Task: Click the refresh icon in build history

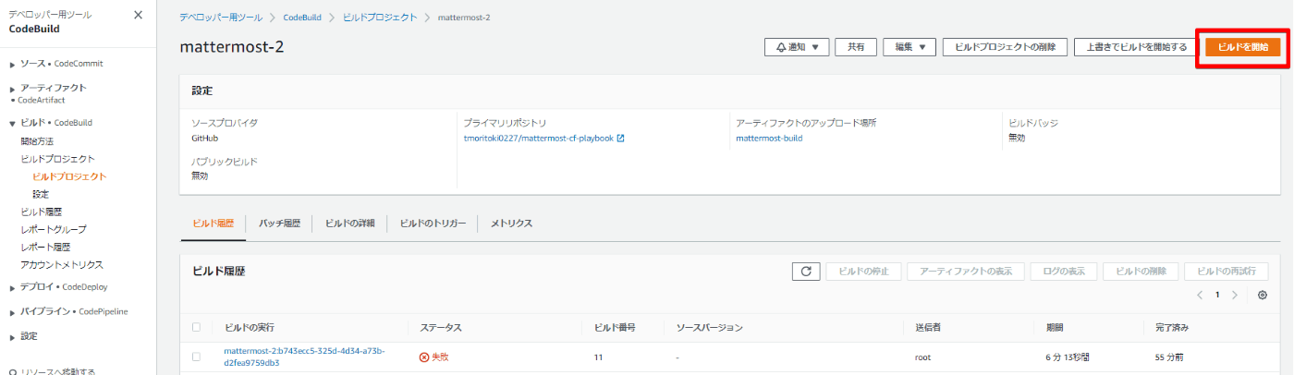Action: click(806, 271)
